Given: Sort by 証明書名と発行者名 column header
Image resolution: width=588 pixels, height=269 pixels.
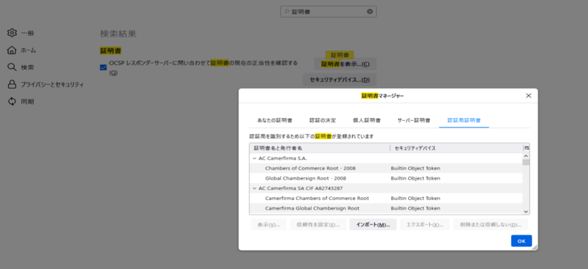Looking at the screenshot, I should [320, 148].
